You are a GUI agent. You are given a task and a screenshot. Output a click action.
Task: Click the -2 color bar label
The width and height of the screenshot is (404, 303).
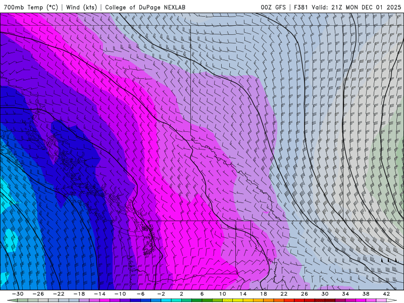point(161,294)
